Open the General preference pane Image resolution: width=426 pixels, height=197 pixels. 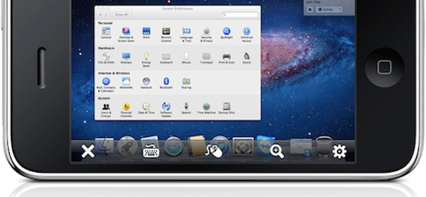[x=106, y=33]
